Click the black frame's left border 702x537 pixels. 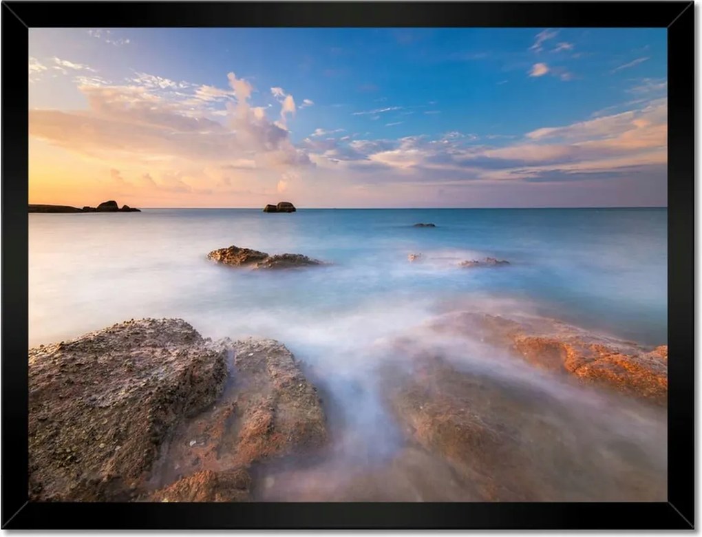coord(14,268)
